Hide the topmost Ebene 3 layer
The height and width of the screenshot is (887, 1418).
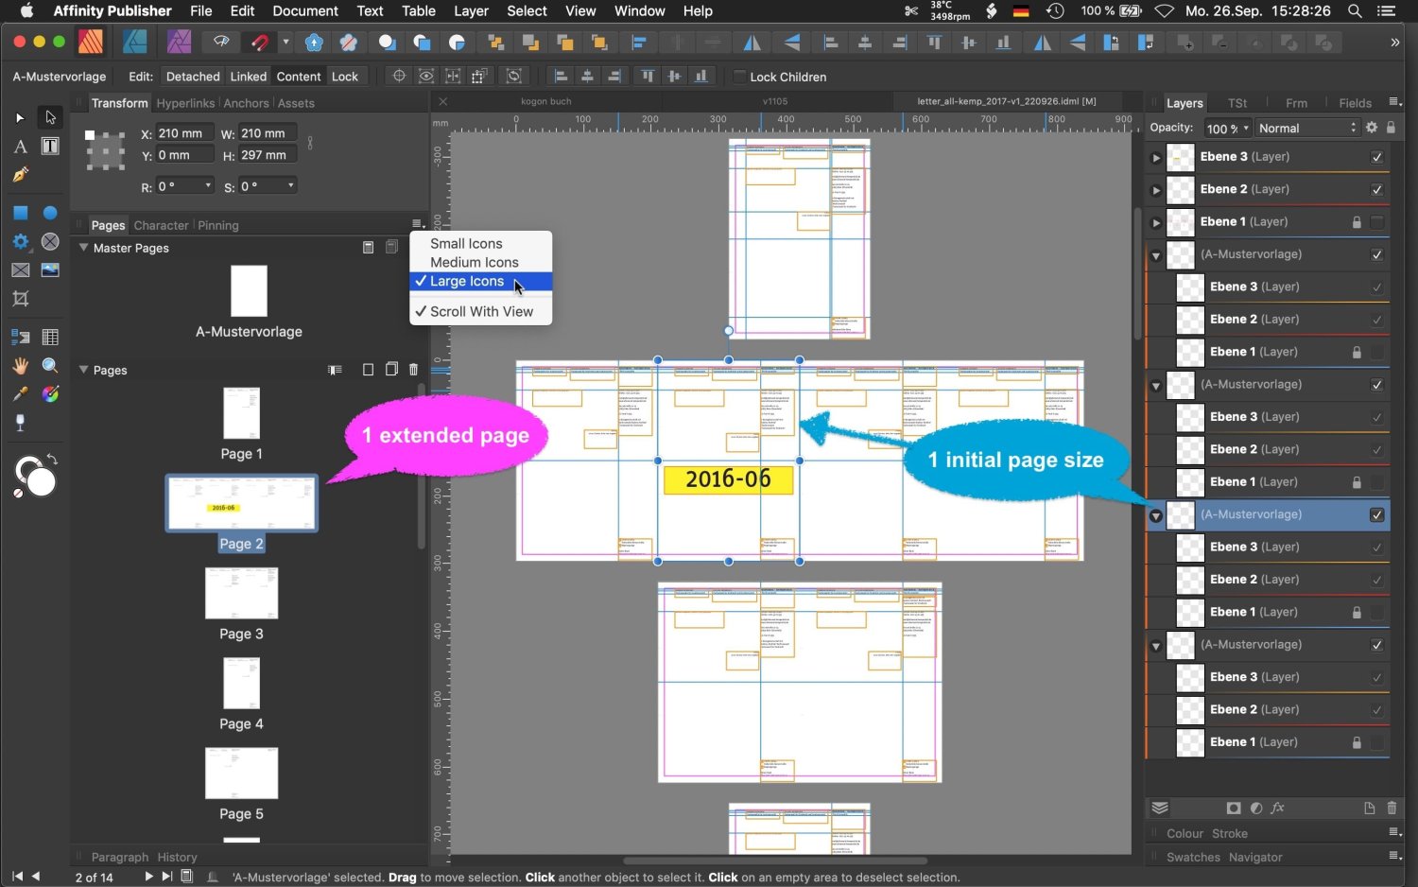1375,157
